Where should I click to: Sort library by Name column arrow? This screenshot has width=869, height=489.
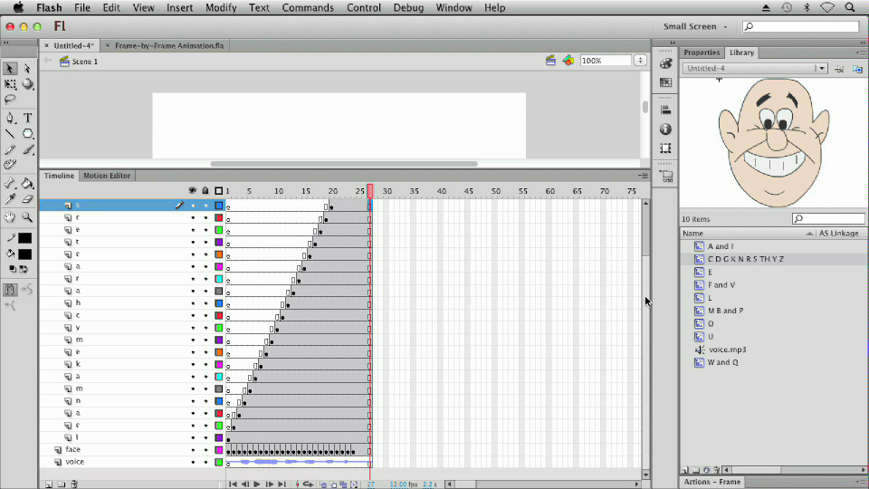tap(809, 234)
